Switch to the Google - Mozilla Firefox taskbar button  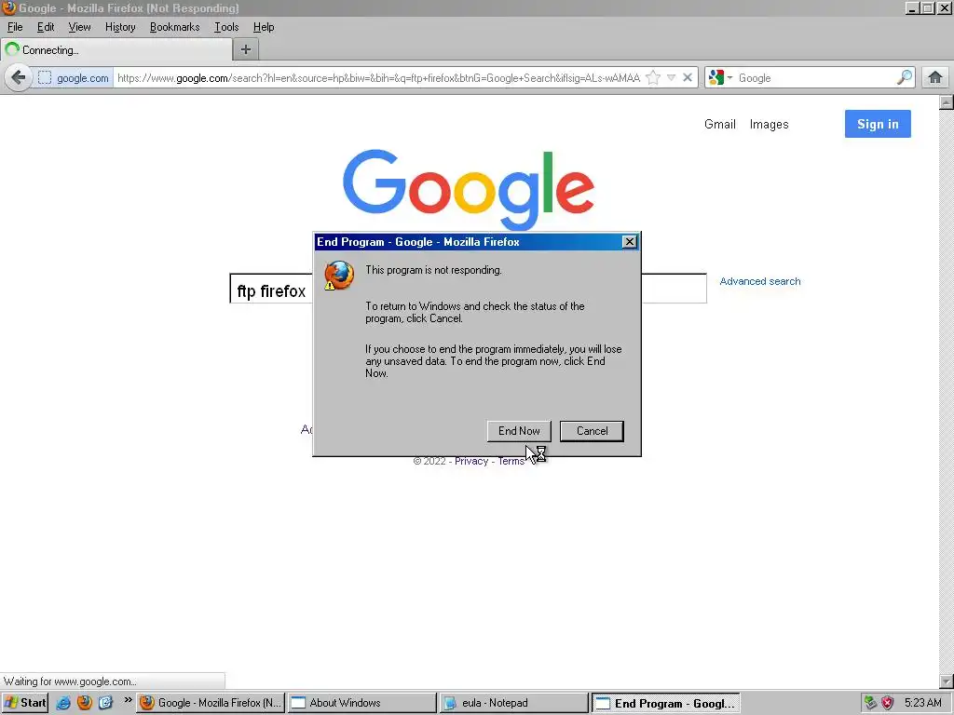click(211, 703)
